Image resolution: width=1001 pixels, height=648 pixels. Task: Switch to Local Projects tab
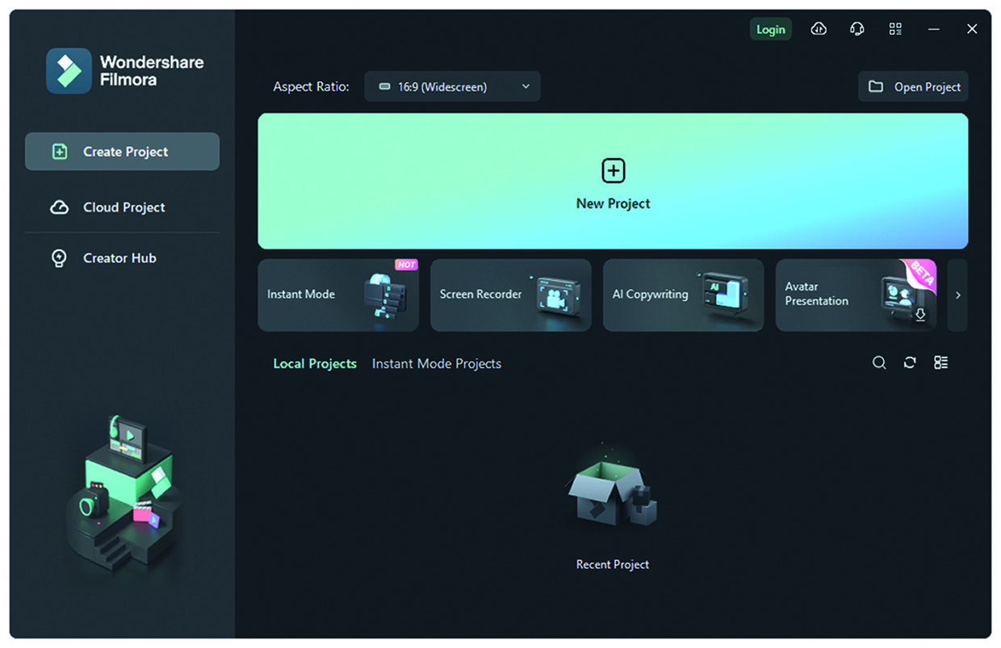coord(315,364)
